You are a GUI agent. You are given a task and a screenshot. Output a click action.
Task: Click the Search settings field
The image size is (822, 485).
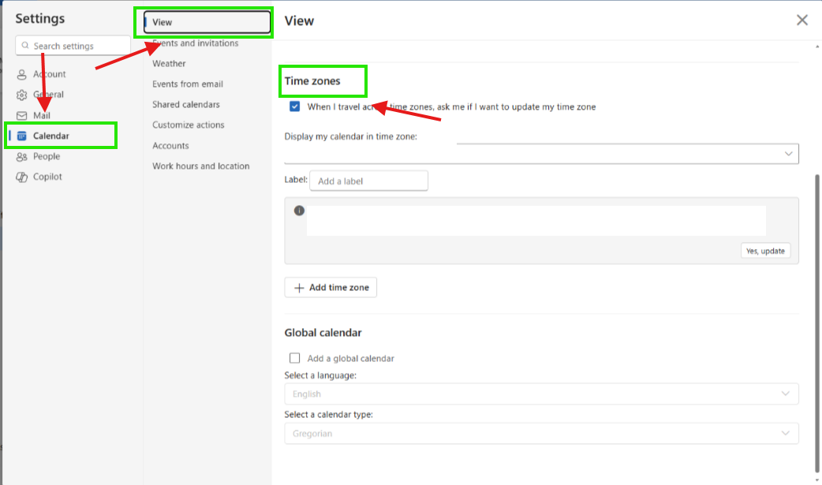(73, 46)
